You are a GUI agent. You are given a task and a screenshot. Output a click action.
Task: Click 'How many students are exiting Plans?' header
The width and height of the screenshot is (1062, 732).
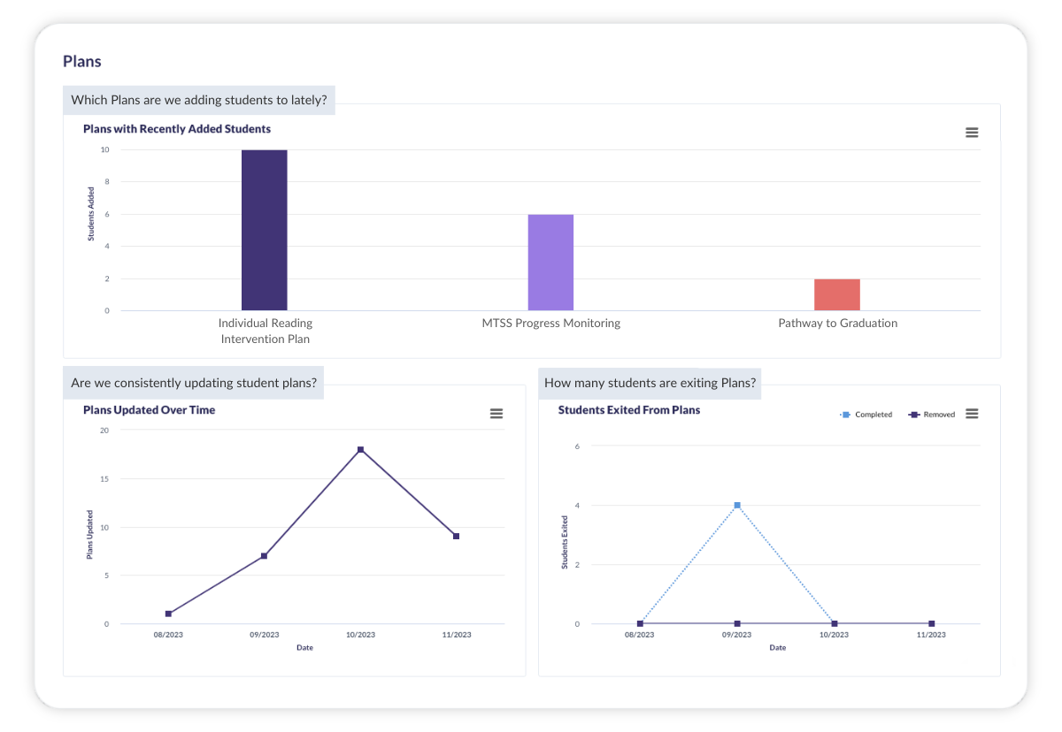pos(650,383)
